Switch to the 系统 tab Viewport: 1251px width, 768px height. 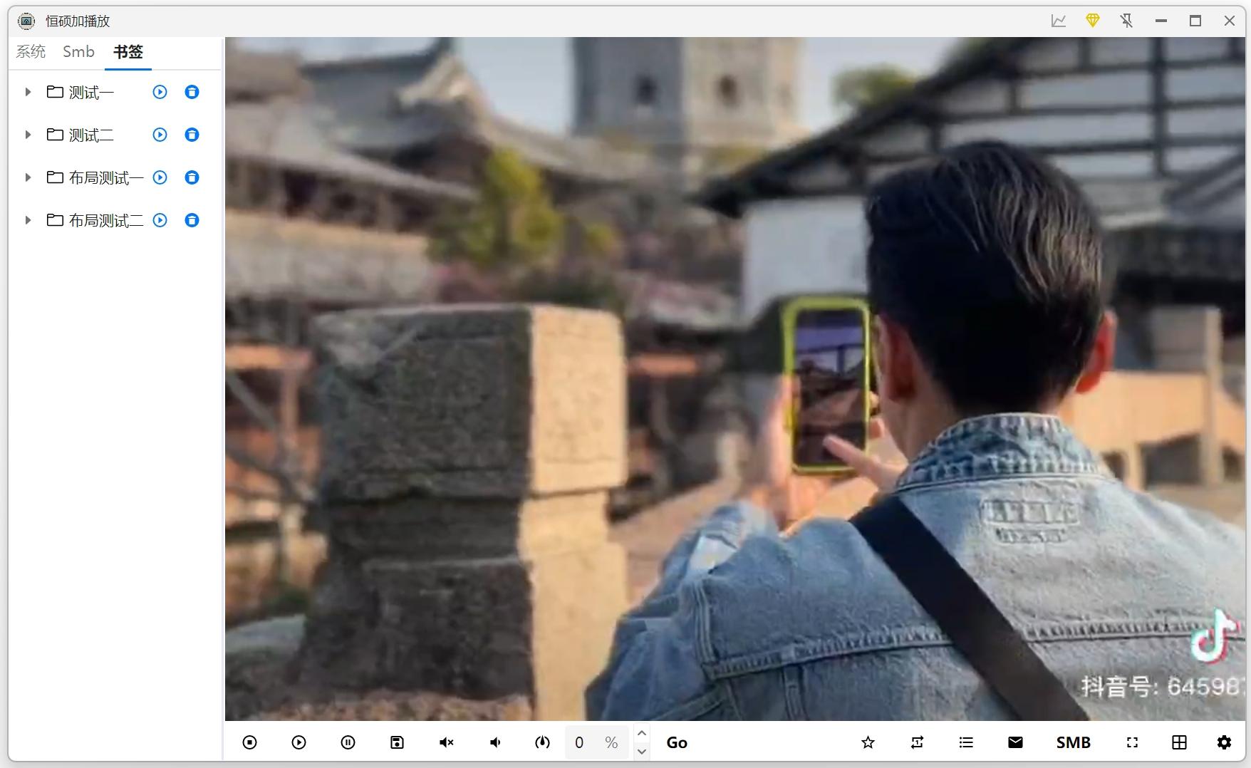coord(31,52)
